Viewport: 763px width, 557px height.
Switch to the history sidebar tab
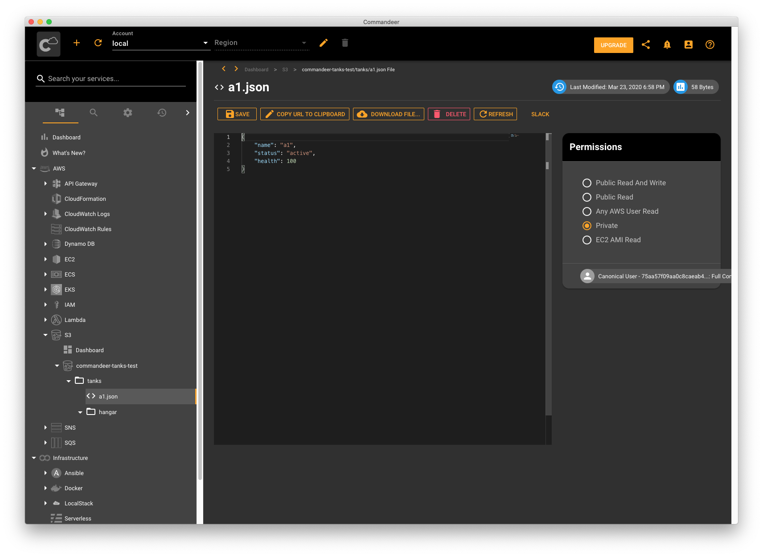pyautogui.click(x=162, y=112)
